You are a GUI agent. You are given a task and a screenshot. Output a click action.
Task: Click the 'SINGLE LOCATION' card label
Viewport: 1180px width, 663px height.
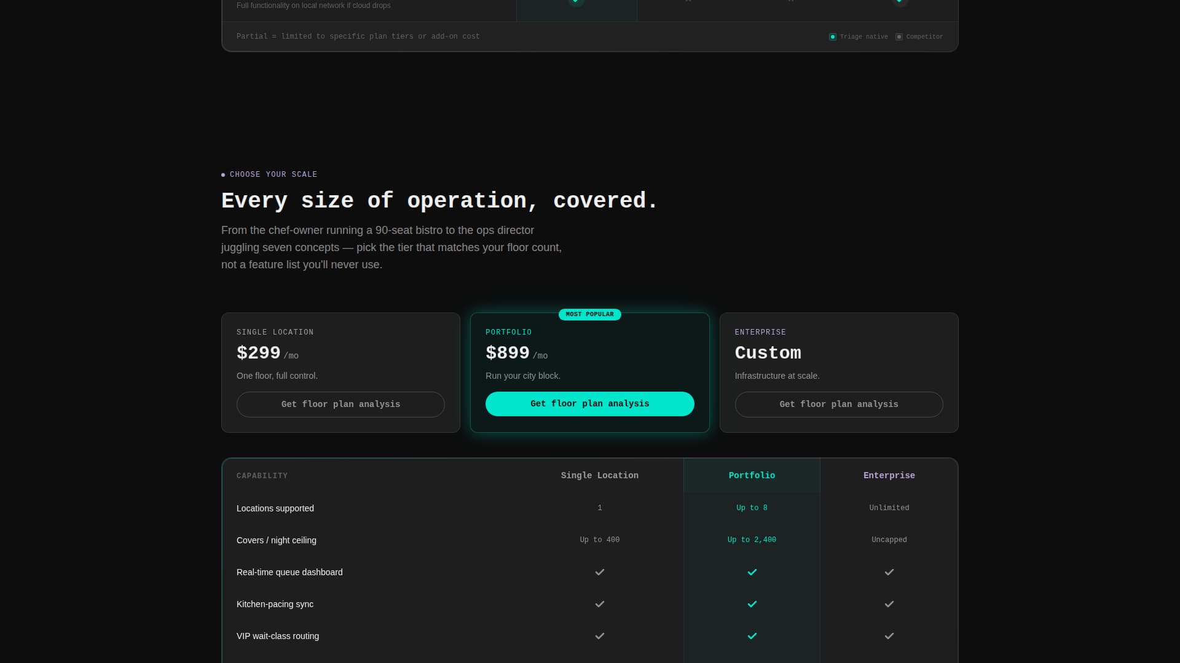click(x=275, y=332)
